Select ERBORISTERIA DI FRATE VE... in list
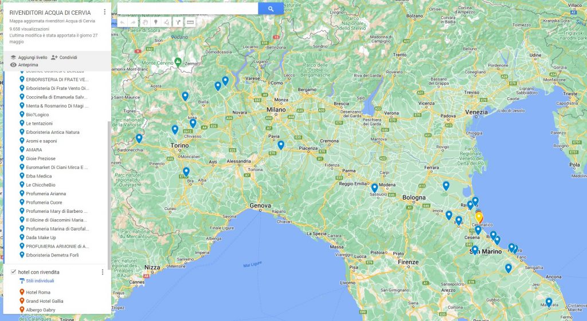 [57, 80]
